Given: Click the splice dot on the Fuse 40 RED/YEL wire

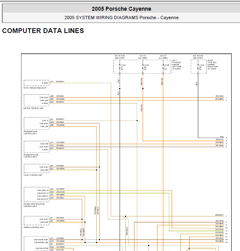Looking at the screenshot, I should tap(143, 89).
